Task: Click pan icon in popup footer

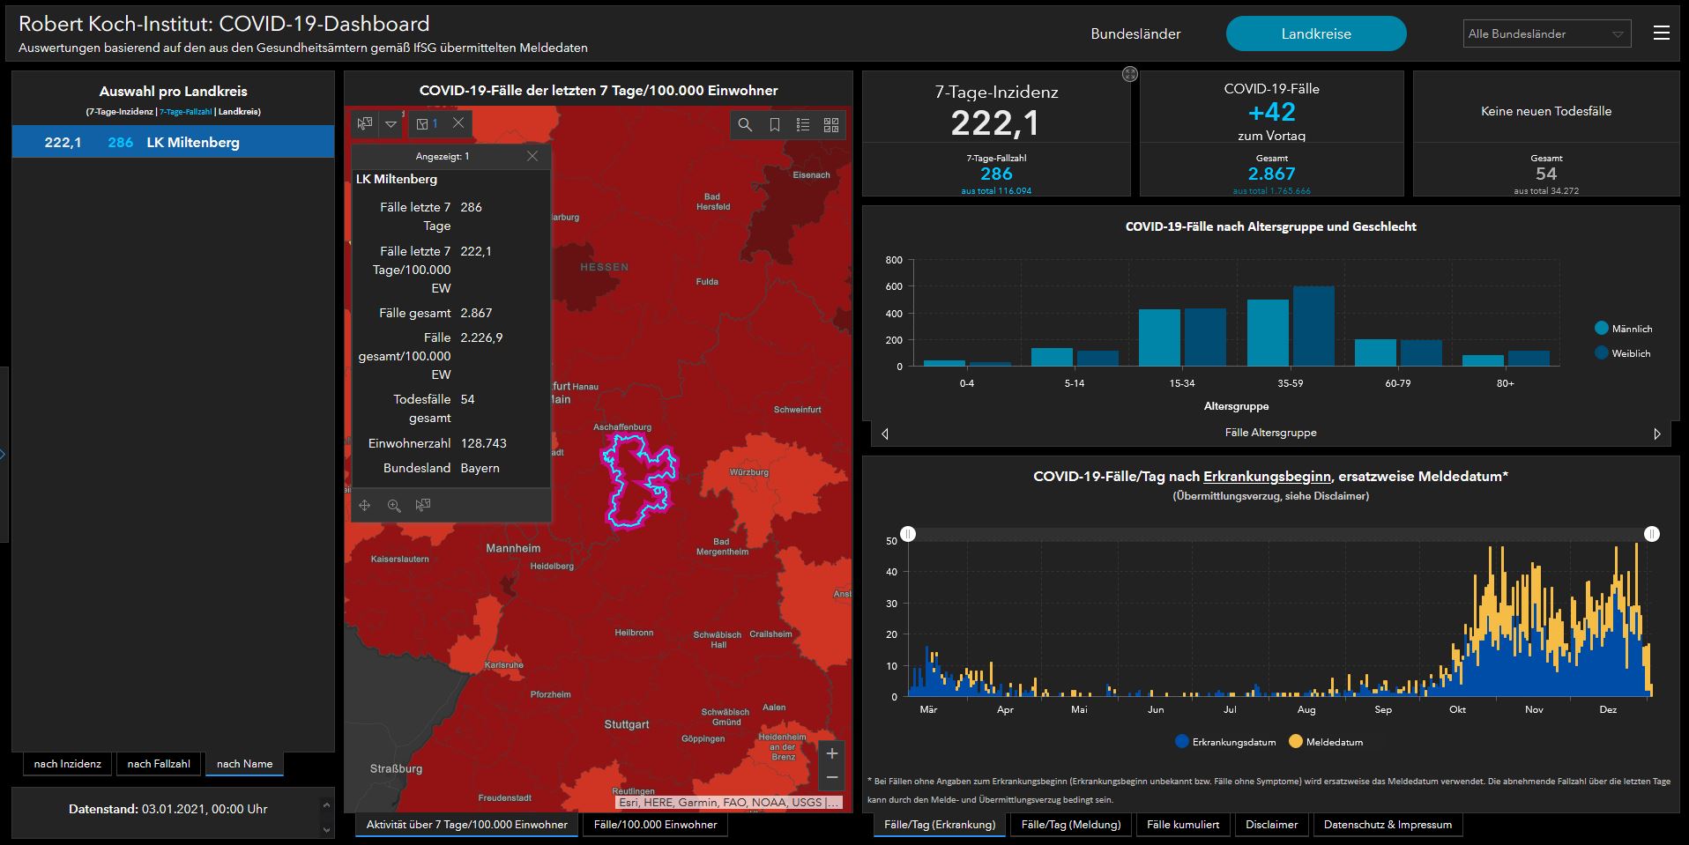Action: click(x=365, y=505)
